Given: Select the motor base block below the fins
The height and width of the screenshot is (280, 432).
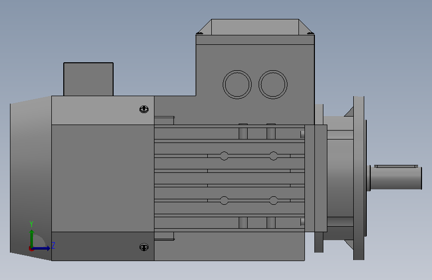Looking at the screenshot, I should click(x=229, y=246).
